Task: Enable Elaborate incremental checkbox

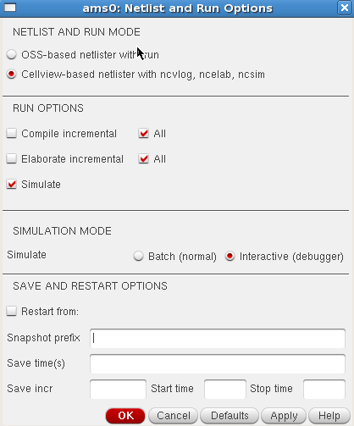Action: 12,158
